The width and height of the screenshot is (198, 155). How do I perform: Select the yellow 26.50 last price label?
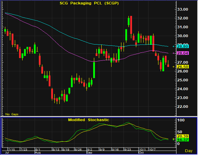[x=183, y=67]
